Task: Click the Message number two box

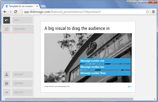Action: pos(105,67)
